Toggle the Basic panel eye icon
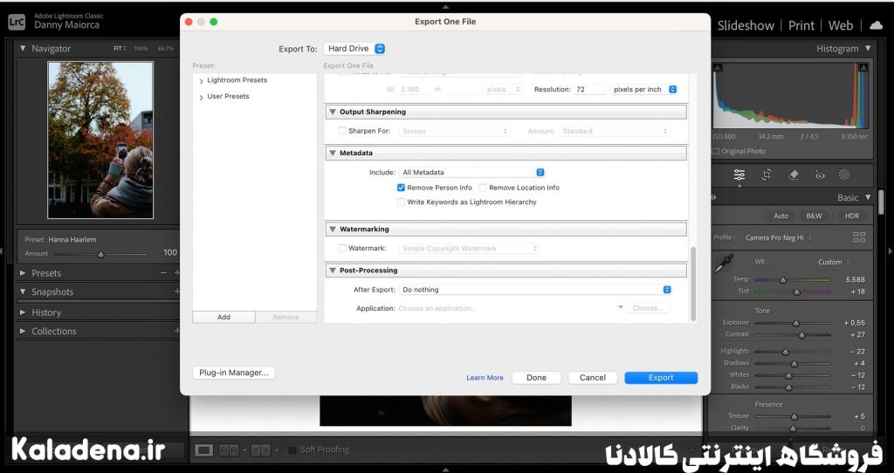Screen dimensions: 894x473 tap(712, 198)
